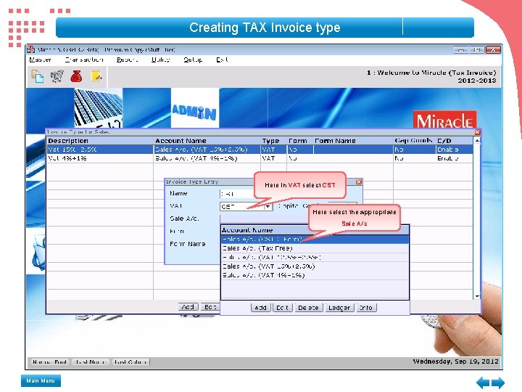
Task: Click the new document toolbar icon
Action: pos(37,76)
